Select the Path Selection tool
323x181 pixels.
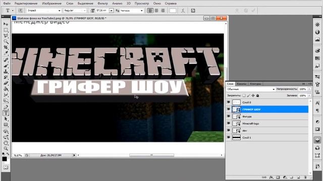click(x=6, y=119)
